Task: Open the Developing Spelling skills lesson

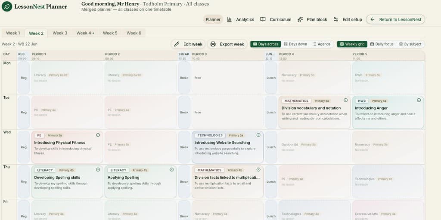Action: pyautogui.click(x=67, y=182)
